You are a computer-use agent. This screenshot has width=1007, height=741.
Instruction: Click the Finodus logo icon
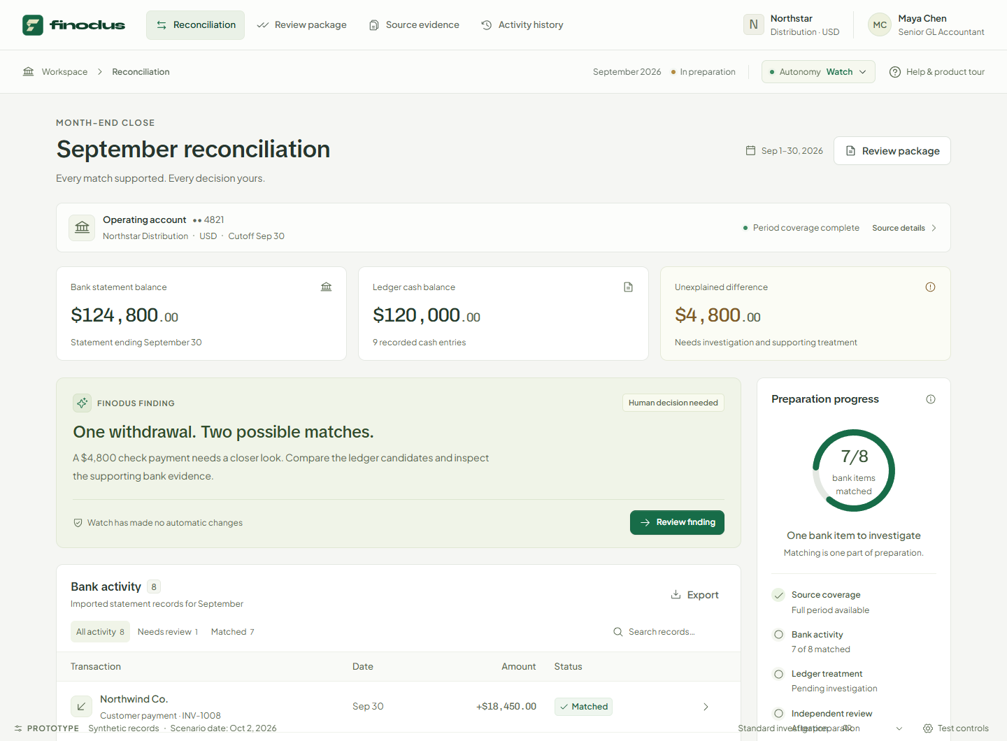point(33,25)
